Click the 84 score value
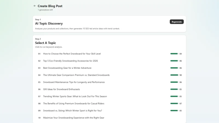 click(x=181, y=54)
